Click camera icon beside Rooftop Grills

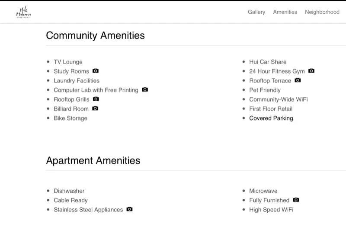point(96,99)
